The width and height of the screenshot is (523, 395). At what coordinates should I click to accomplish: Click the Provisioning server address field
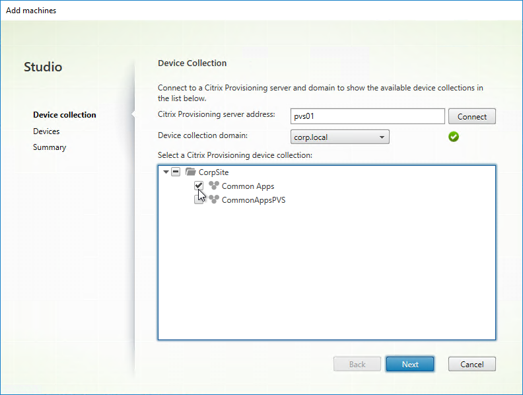click(368, 116)
